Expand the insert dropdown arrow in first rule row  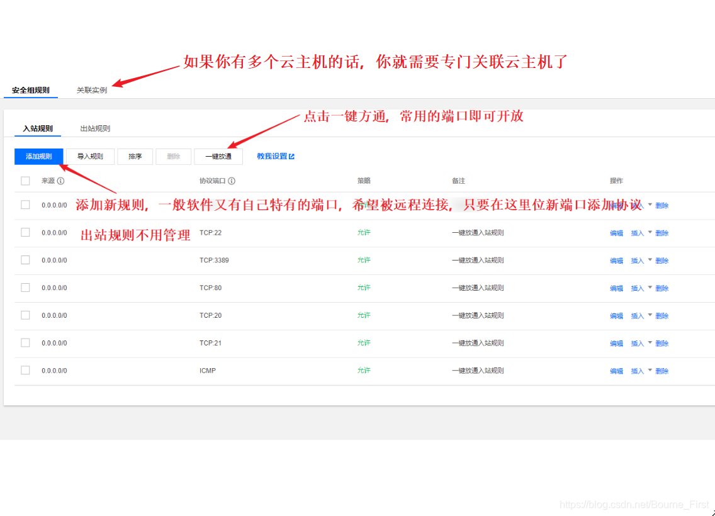coord(650,205)
